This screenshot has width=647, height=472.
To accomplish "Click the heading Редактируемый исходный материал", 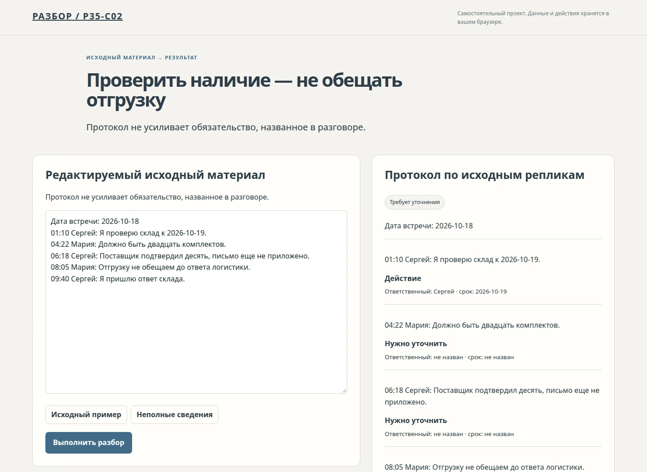I will tap(155, 175).
